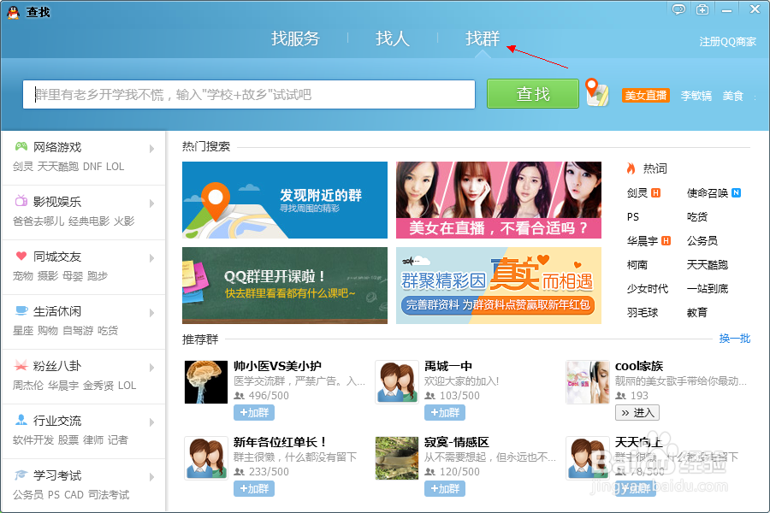The image size is (770, 513).
Task: Select the 找群 tab
Action: pyautogui.click(x=483, y=38)
